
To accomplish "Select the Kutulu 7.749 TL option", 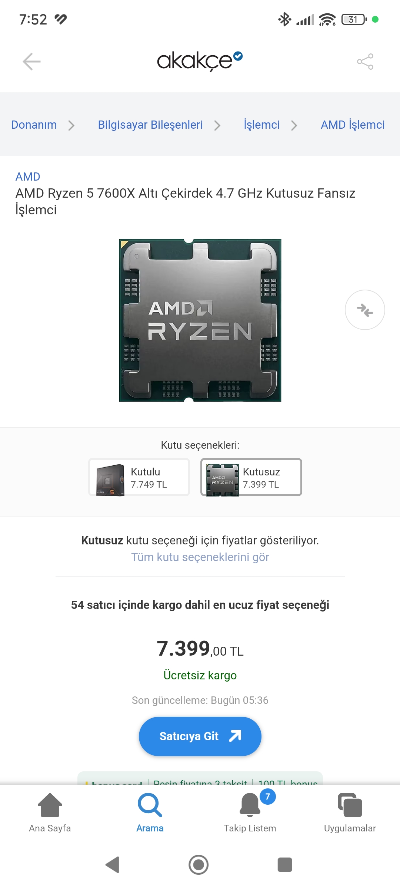I will tap(139, 477).
